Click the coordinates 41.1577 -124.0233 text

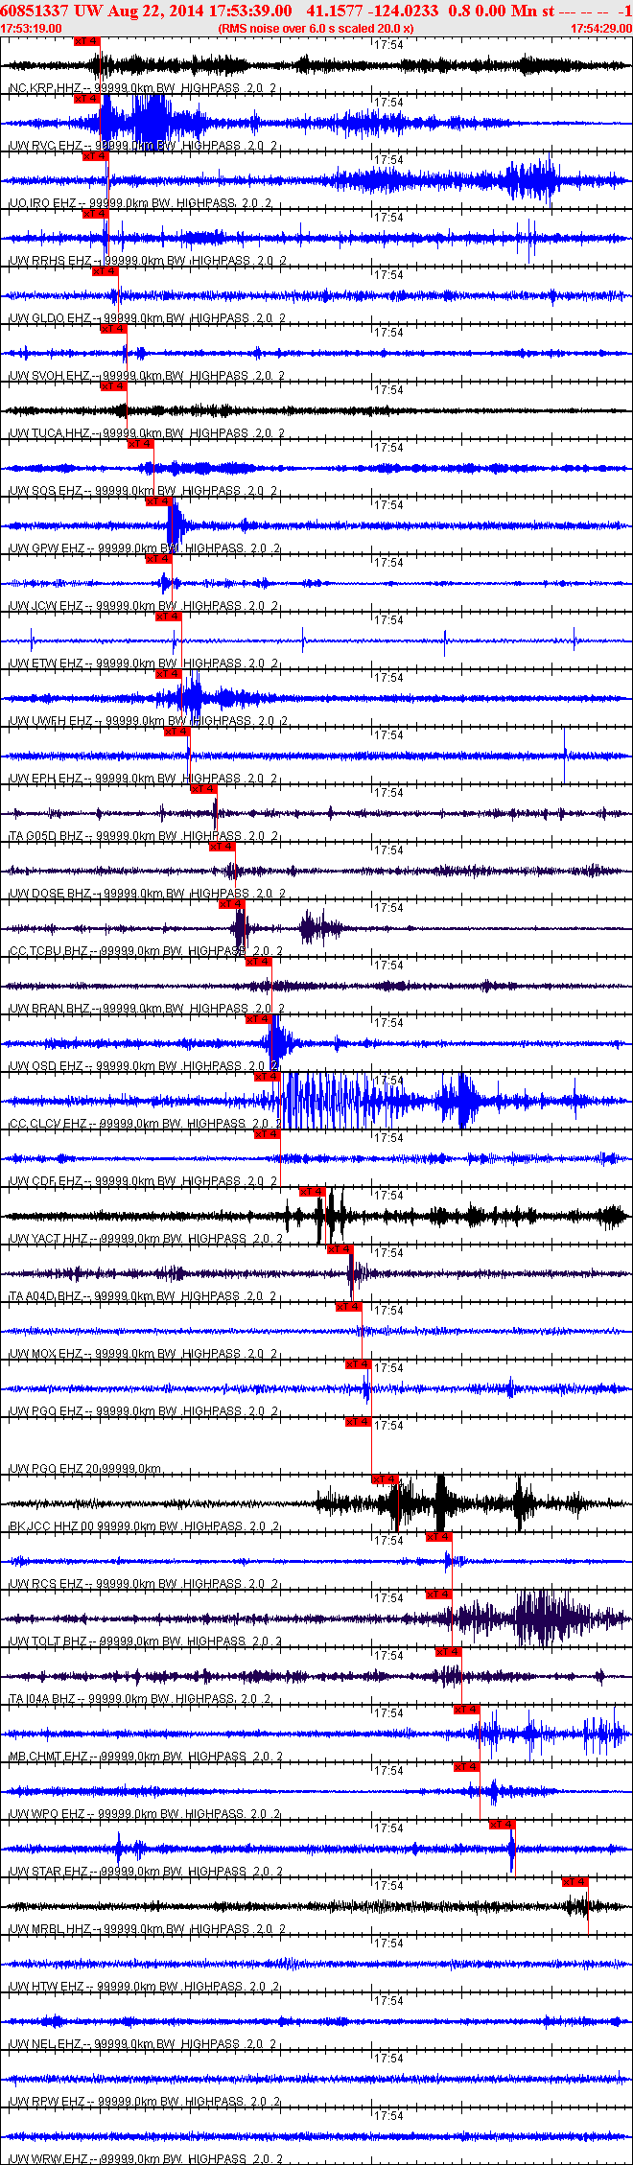tap(372, 11)
